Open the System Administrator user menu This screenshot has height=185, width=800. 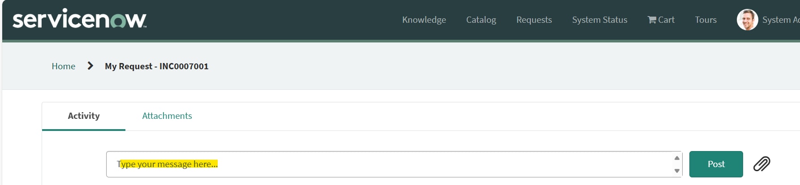(x=781, y=20)
